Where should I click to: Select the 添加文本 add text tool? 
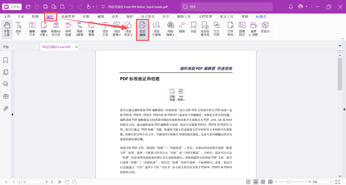(x=105, y=29)
